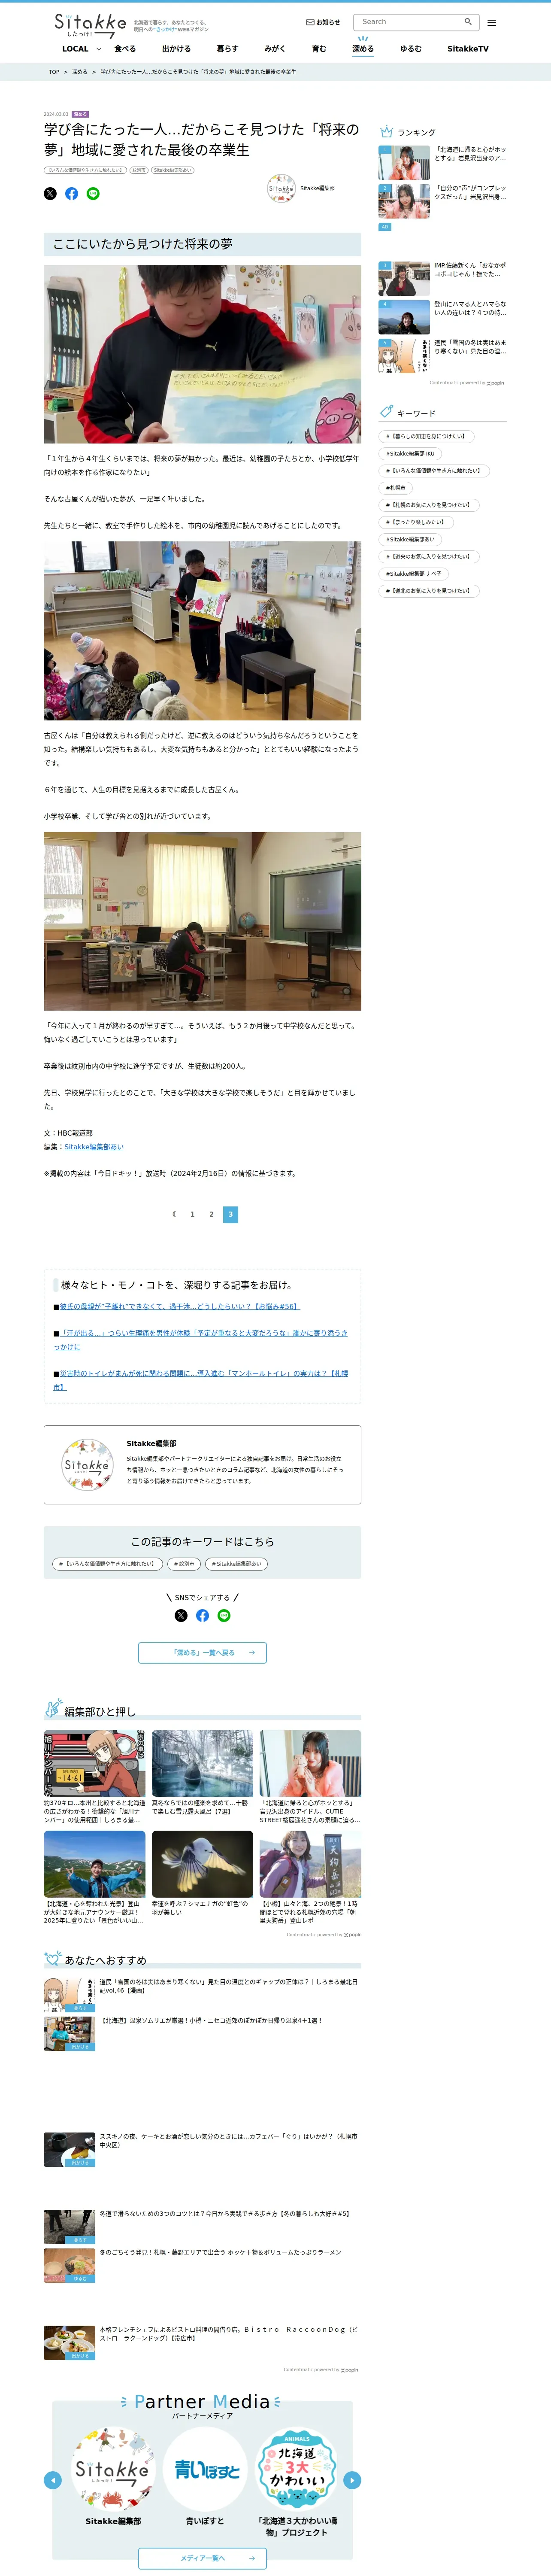
Task: Click the Sitakke編集部 author avatar near title
Action: point(281,188)
